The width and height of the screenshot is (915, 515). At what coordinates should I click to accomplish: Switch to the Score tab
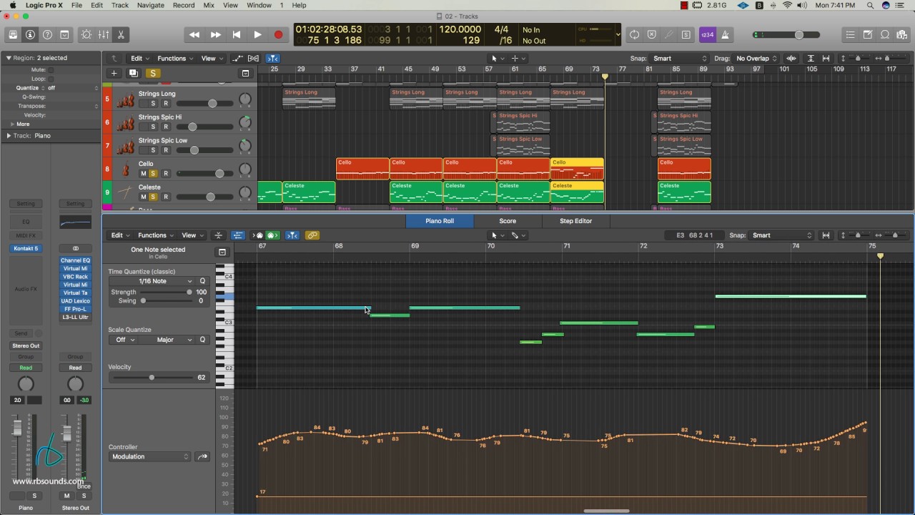508,221
